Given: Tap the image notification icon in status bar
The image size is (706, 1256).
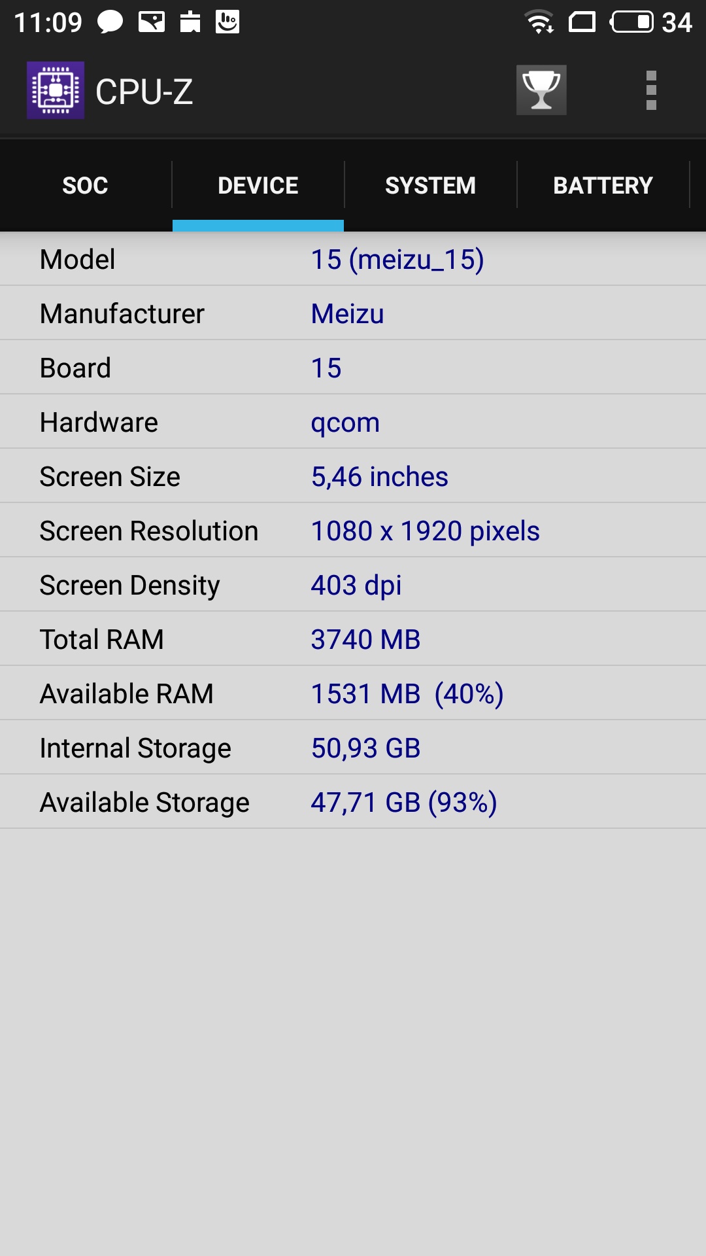Looking at the screenshot, I should click(152, 22).
